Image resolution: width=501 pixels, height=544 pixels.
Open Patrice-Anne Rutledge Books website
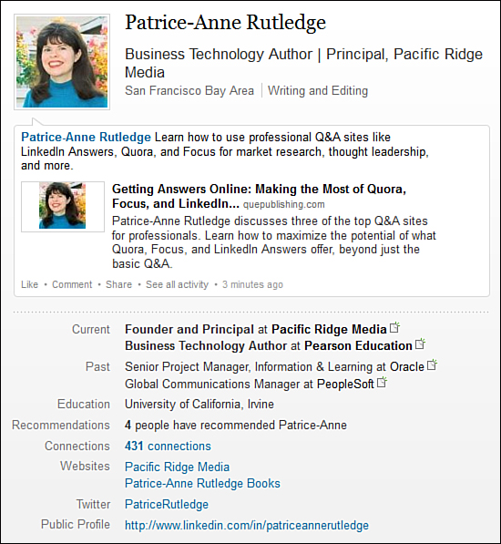click(x=202, y=483)
